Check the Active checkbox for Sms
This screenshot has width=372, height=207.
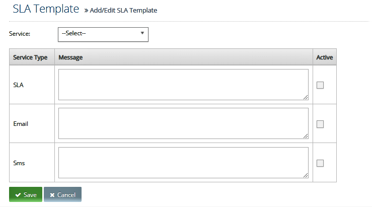pos(320,163)
